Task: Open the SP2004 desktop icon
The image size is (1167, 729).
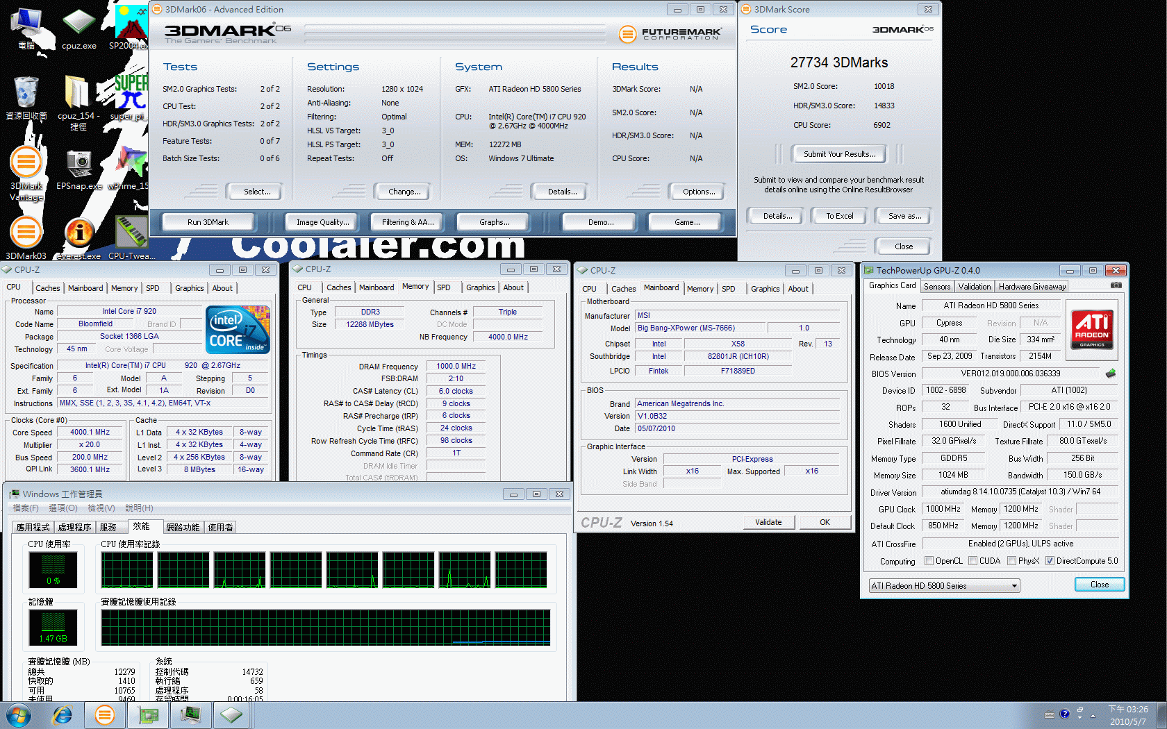Action: [129, 28]
